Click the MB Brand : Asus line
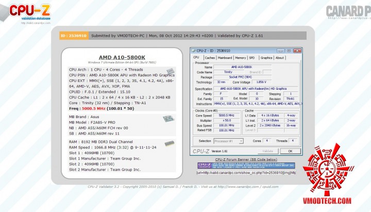This screenshot has height=212, width=371. click(84, 117)
